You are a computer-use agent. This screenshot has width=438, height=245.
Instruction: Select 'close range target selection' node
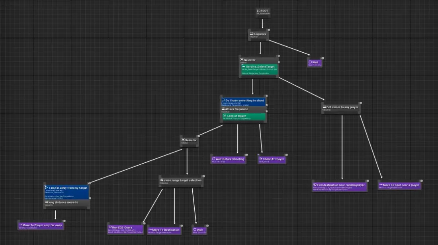180,181
